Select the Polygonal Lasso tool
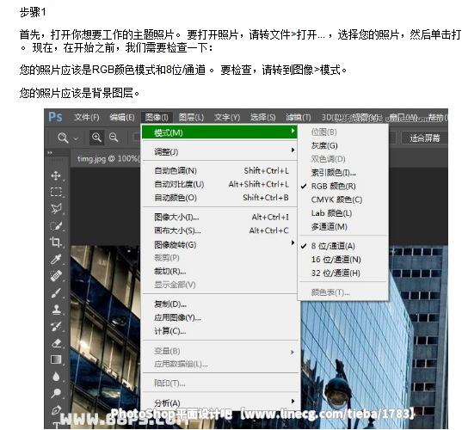The image size is (462, 430). [56, 209]
